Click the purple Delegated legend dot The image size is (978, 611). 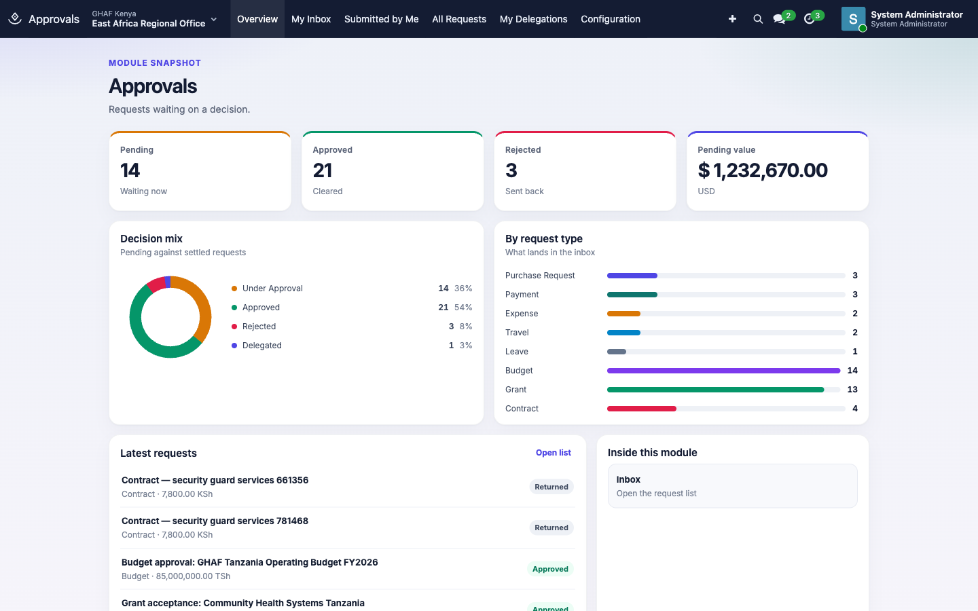[x=234, y=346]
